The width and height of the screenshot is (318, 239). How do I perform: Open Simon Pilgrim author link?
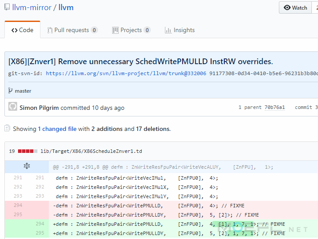(39, 108)
